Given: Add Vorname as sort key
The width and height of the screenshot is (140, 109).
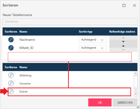Looking at the screenshot, I should point(11,83).
